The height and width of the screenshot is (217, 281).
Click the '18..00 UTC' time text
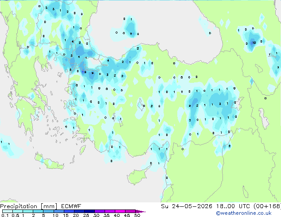(233, 206)
